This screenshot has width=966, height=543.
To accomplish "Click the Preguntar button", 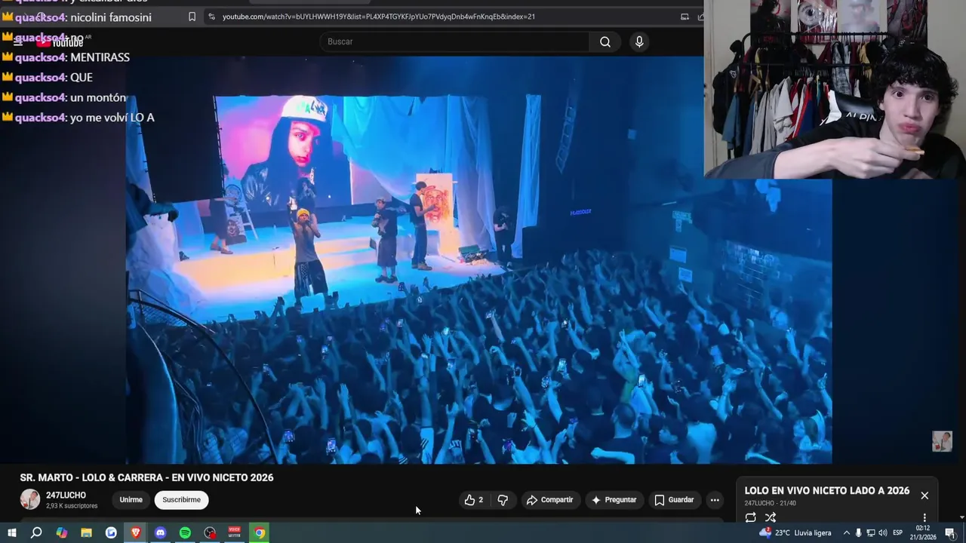I will click(x=614, y=500).
